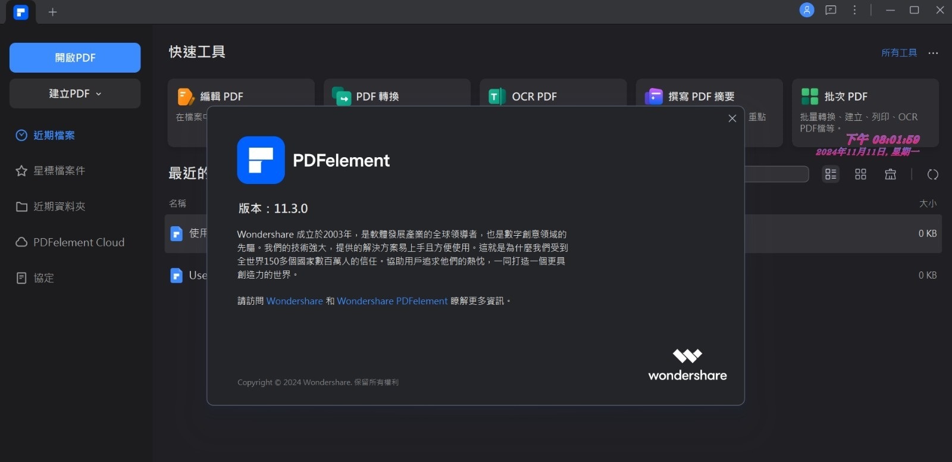Viewport: 952px width, 462px height.
Task: Click the Wondershare logo in the dialog
Action: pyautogui.click(x=688, y=365)
